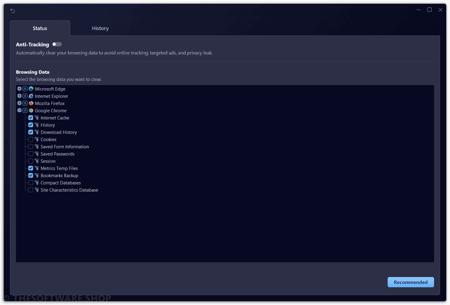The image size is (450, 305).
Task: Check the Saved Form Information checkbox
Action: tap(31, 146)
